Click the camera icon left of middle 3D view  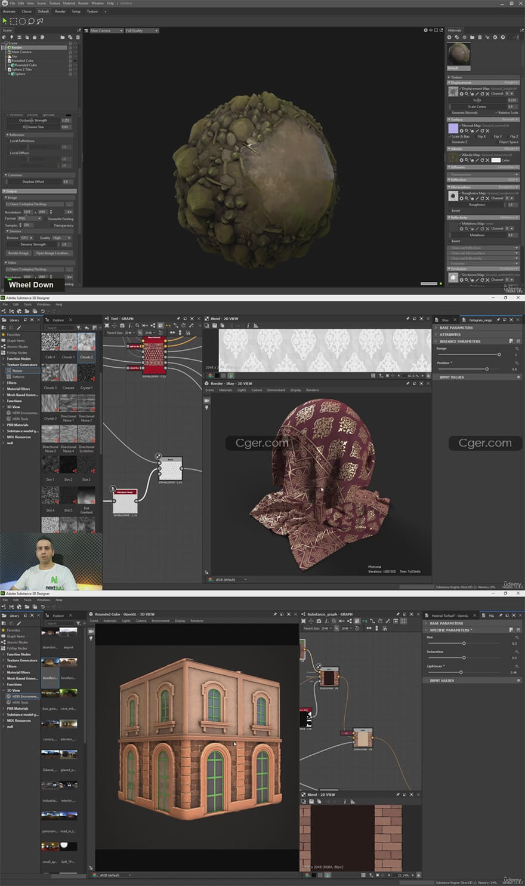click(x=207, y=401)
